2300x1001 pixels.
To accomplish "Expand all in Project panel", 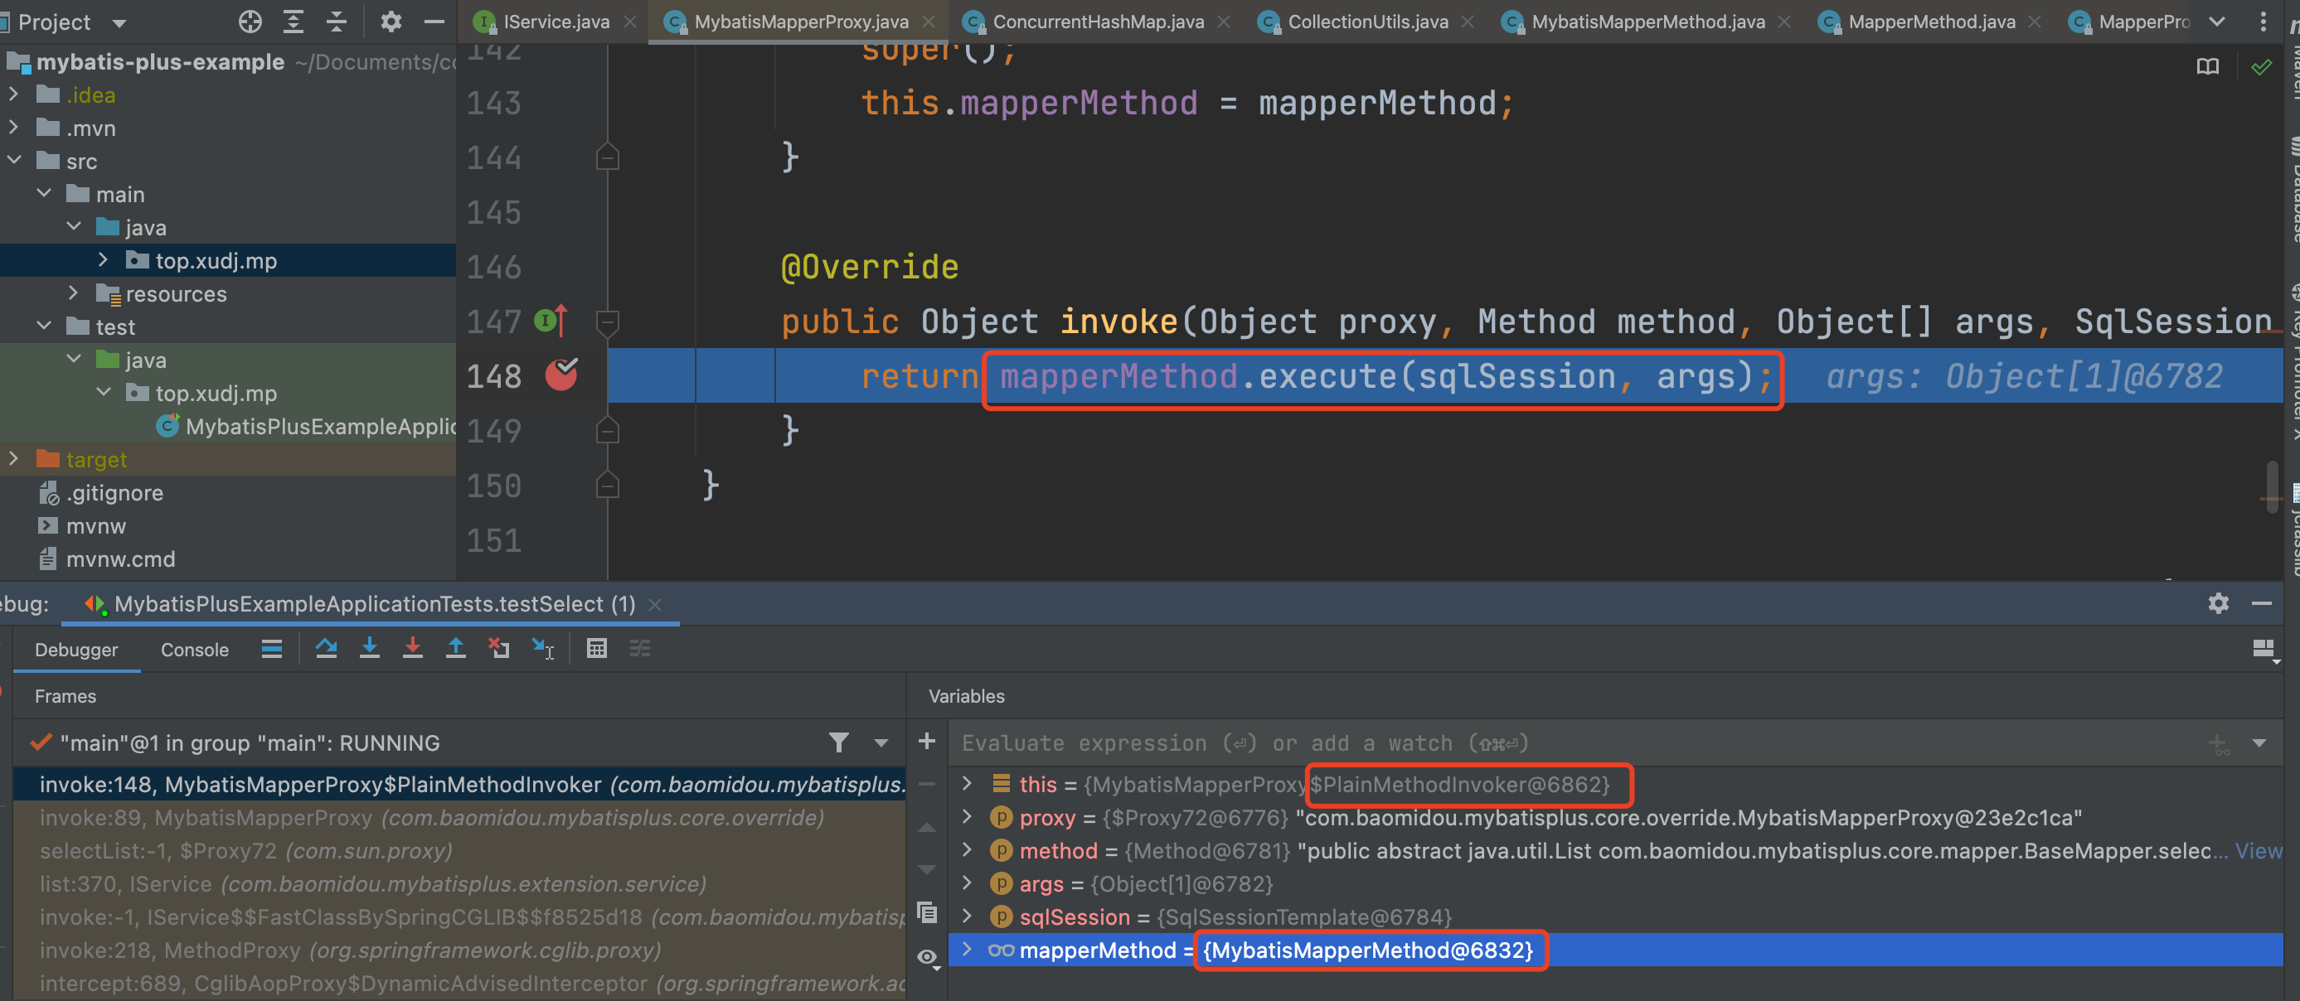I will coord(293,22).
